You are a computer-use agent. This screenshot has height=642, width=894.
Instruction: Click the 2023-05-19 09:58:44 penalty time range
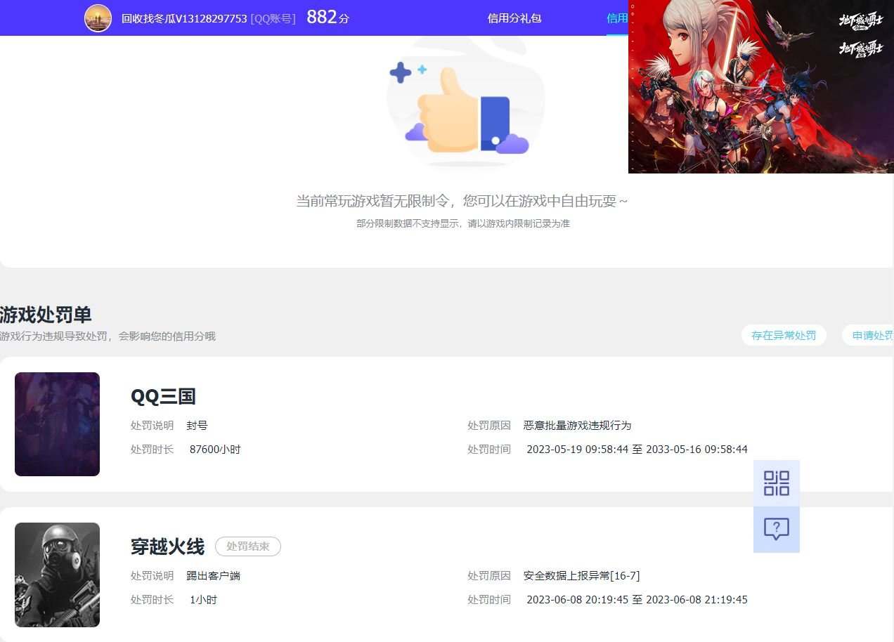[x=637, y=450]
